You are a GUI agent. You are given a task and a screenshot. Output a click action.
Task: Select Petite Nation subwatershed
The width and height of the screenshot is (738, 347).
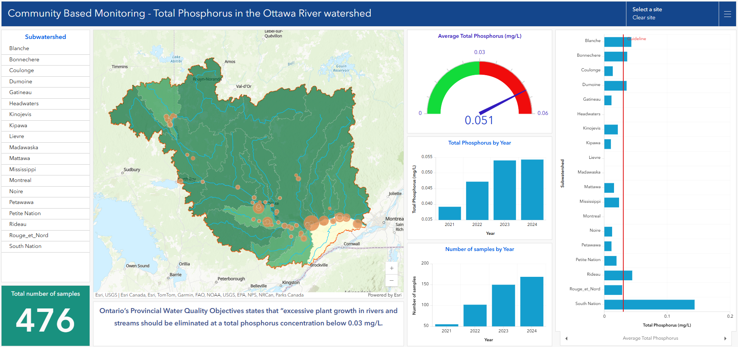coord(46,214)
